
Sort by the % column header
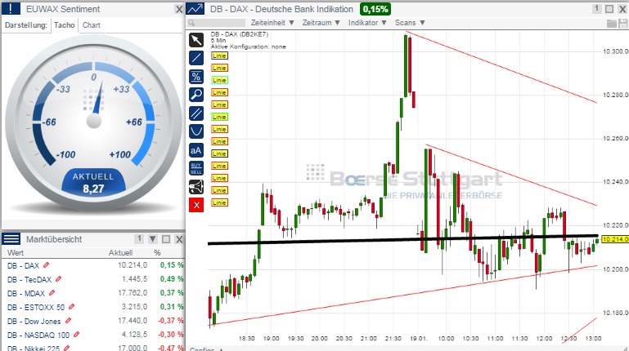click(157, 253)
